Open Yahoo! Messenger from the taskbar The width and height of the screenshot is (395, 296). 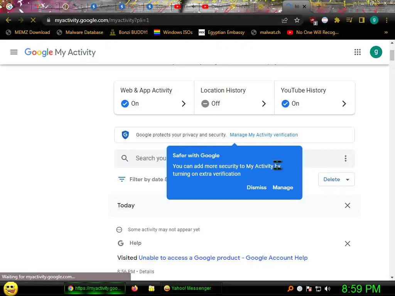click(191, 288)
